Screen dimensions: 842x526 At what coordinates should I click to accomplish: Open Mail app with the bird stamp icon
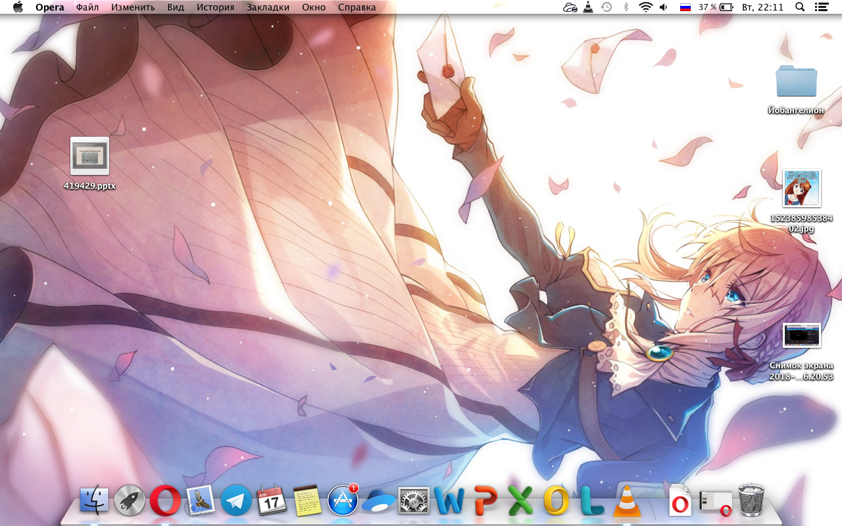201,502
